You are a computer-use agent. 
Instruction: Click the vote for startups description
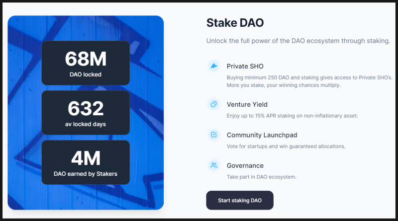point(286,146)
